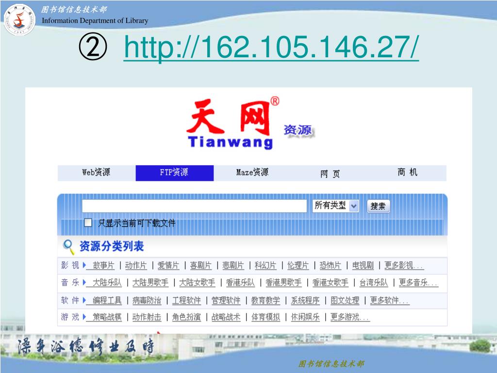This screenshot has height=373, width=497.
Task: Click the arrow next to 音乐
Action: 84,282
